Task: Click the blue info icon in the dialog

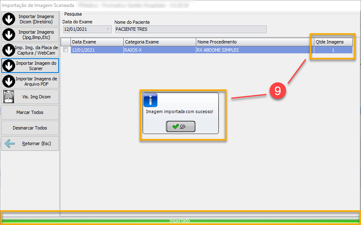Action: coord(150,100)
